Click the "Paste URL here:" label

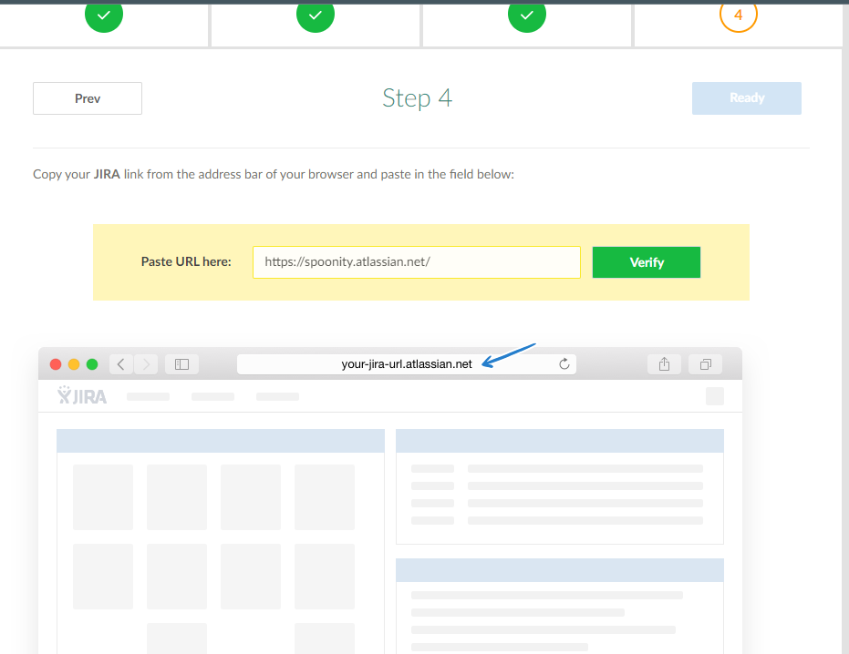coord(186,261)
